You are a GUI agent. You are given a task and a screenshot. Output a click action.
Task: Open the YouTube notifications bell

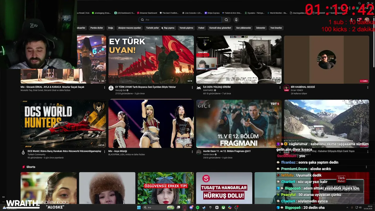(x=359, y=20)
